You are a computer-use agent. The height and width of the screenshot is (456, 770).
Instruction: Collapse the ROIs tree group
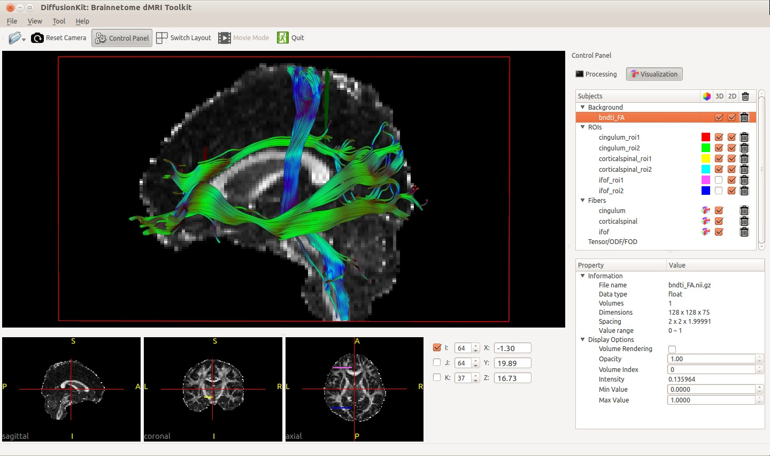(x=583, y=127)
